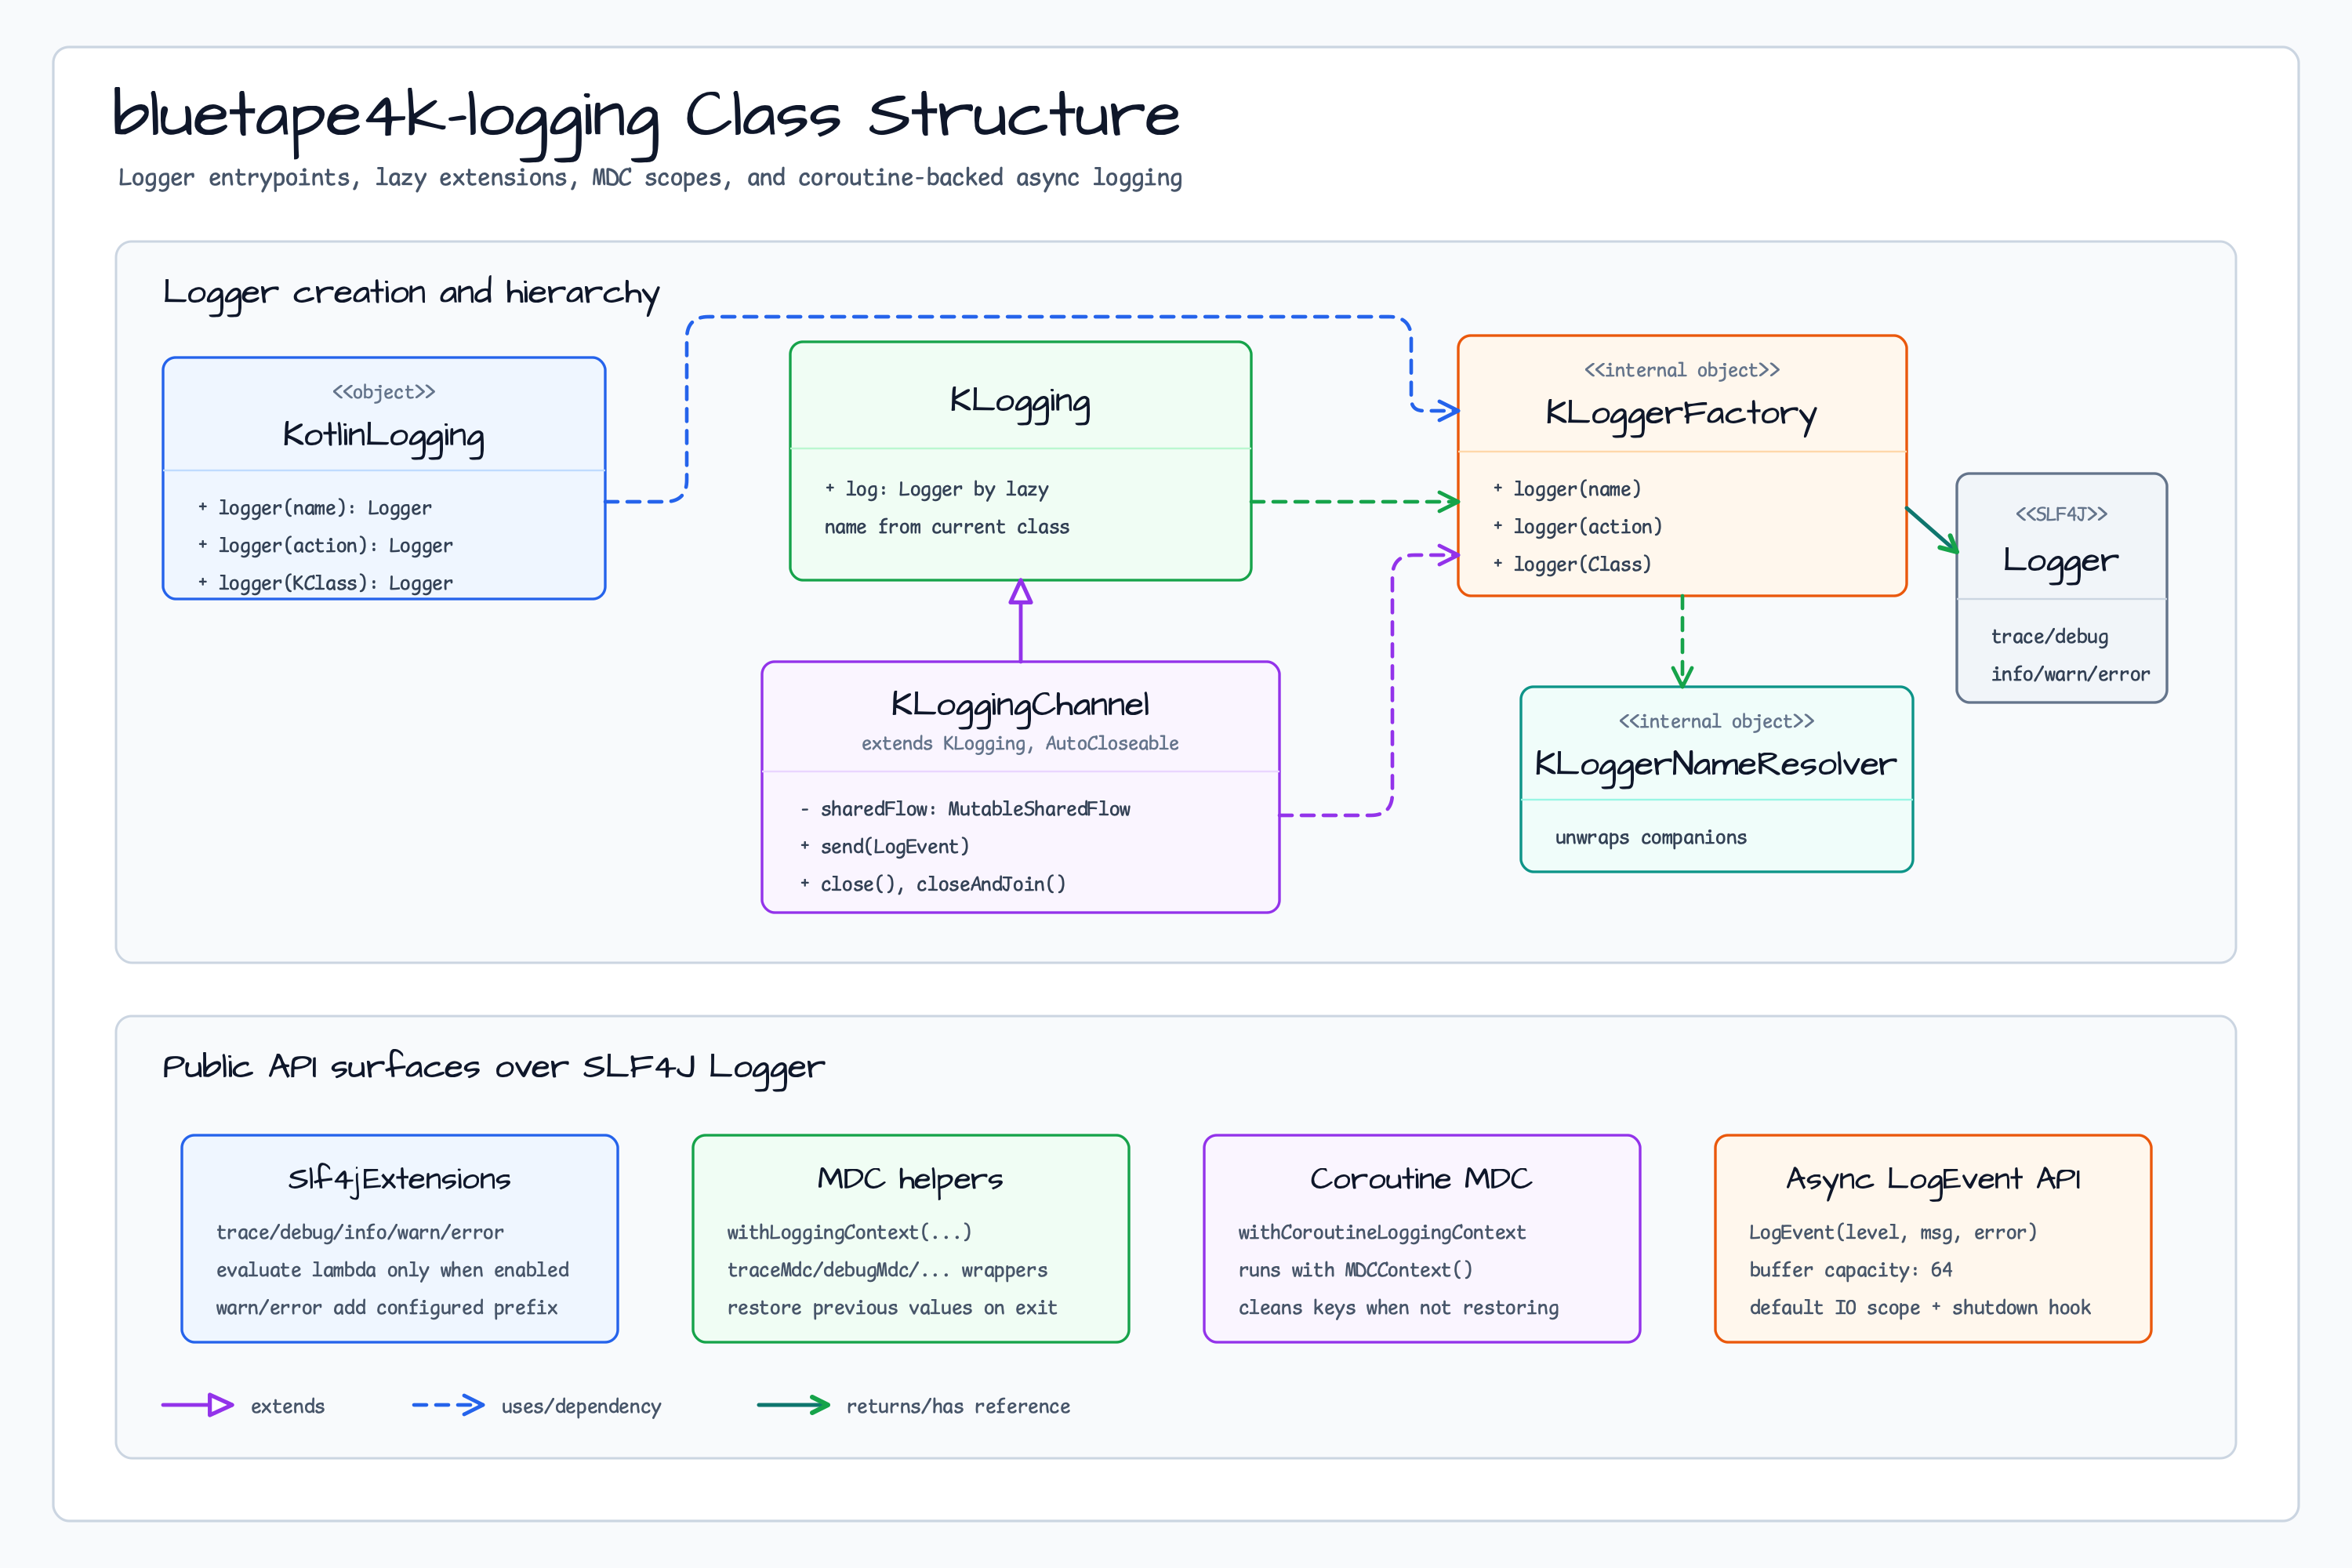Click the KLoggingChannel class name
This screenshot has height=1568, width=2352.
point(1020,706)
